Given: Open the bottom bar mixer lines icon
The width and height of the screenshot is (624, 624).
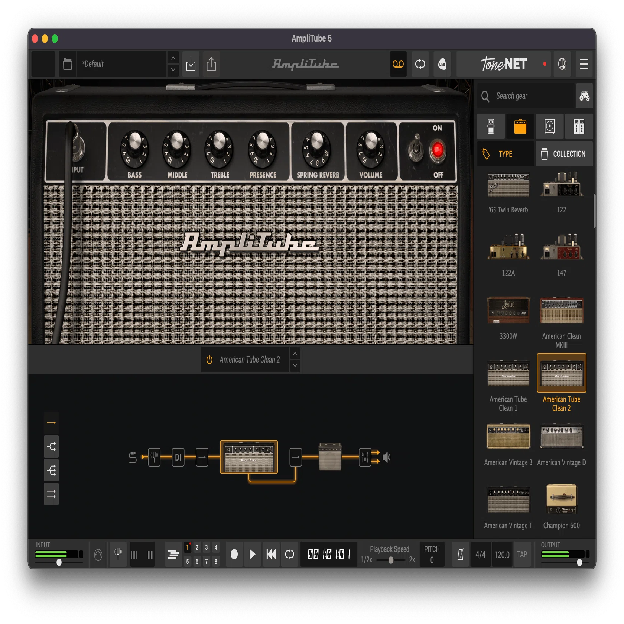Looking at the screenshot, I should pos(173,554).
